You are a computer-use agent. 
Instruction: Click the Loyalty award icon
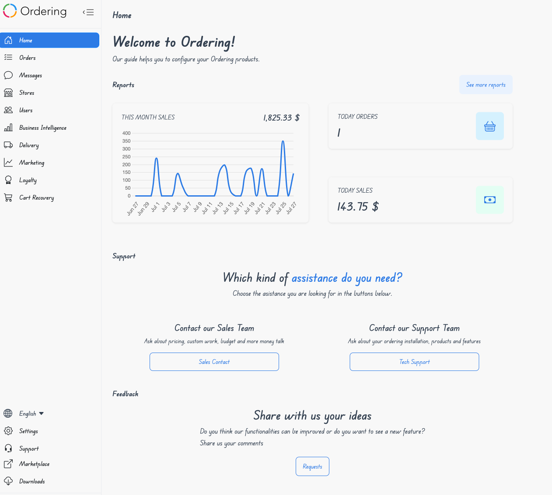[x=8, y=180]
